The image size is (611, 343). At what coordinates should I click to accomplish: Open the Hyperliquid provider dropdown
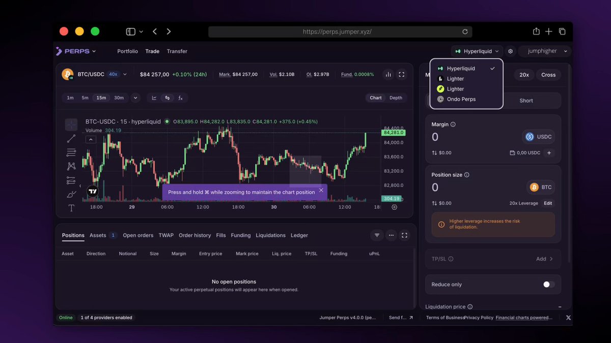tap(477, 51)
